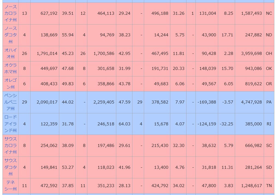Select the NC abbreviation cell
The image size is (276, 195).
tap(269, 13)
